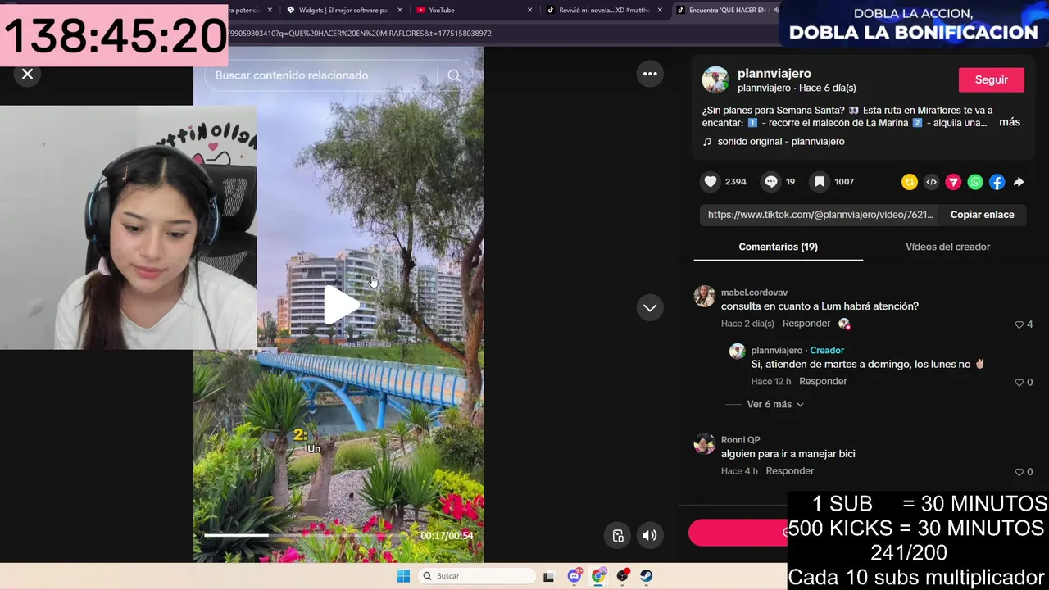
Task: Reply to mabel.cordovav's comment
Action: click(806, 324)
